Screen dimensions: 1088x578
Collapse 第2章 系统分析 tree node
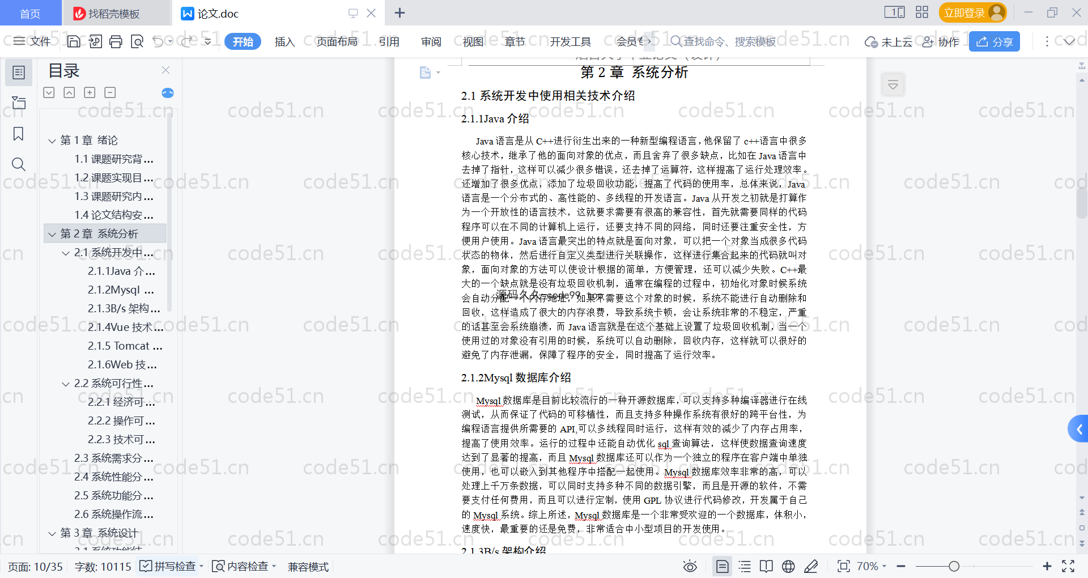coord(52,234)
